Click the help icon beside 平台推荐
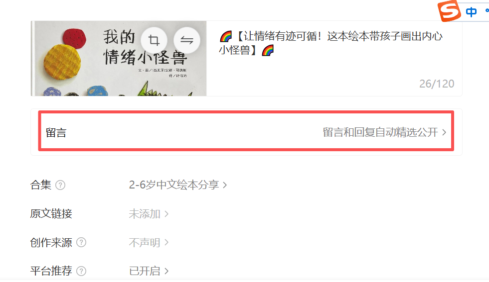Image resolution: width=489 pixels, height=282 pixels. point(81,271)
